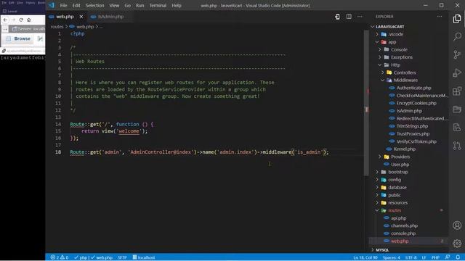Click forward arrow in the browser window
Image resolution: width=465 pixels, height=261 pixels.
pyautogui.click(x=13, y=20)
